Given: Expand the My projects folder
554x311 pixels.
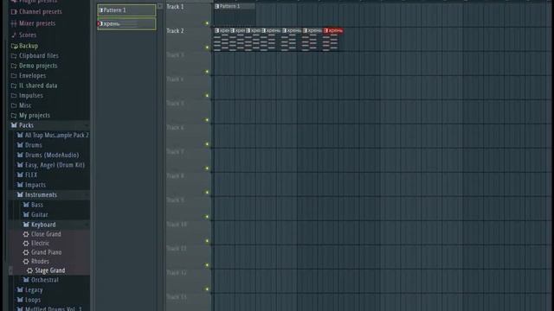Looking at the screenshot, I should [x=30, y=115].
